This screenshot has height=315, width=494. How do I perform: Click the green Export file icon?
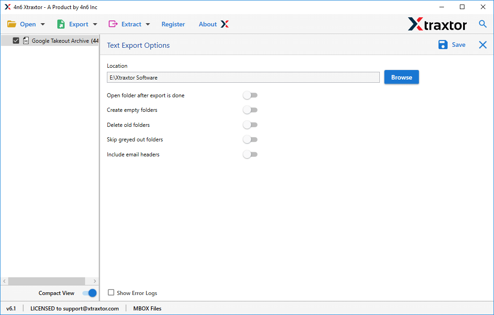[x=61, y=24]
